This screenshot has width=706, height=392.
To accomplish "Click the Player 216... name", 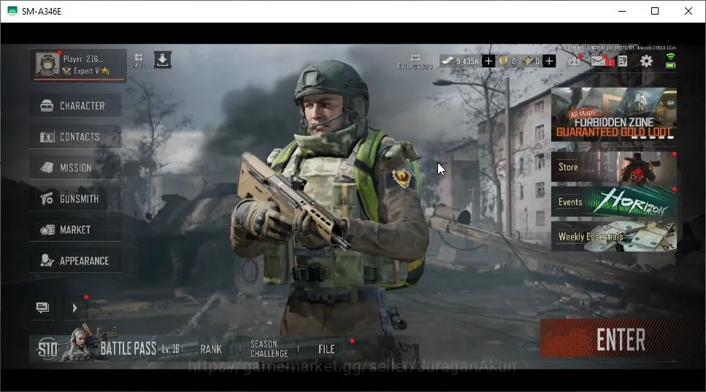I will [83, 59].
